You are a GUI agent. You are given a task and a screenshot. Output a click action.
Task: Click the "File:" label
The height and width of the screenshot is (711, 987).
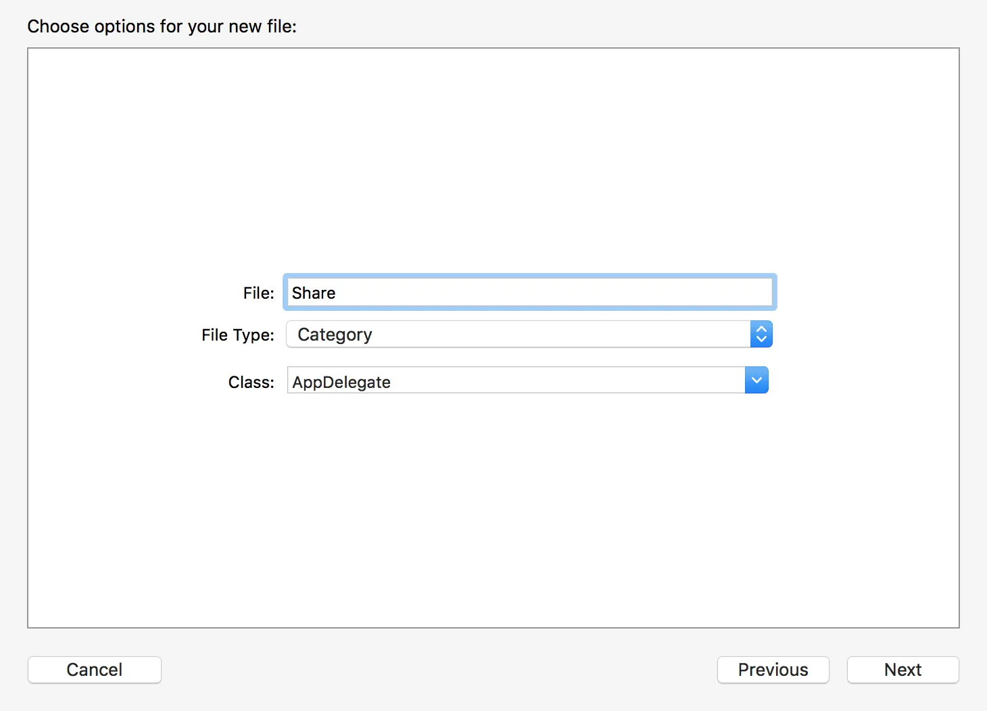pos(258,293)
